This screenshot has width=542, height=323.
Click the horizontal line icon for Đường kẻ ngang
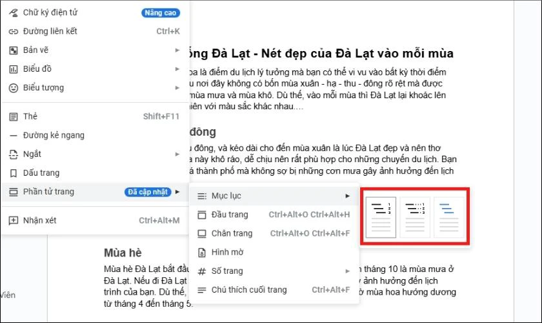coord(14,136)
